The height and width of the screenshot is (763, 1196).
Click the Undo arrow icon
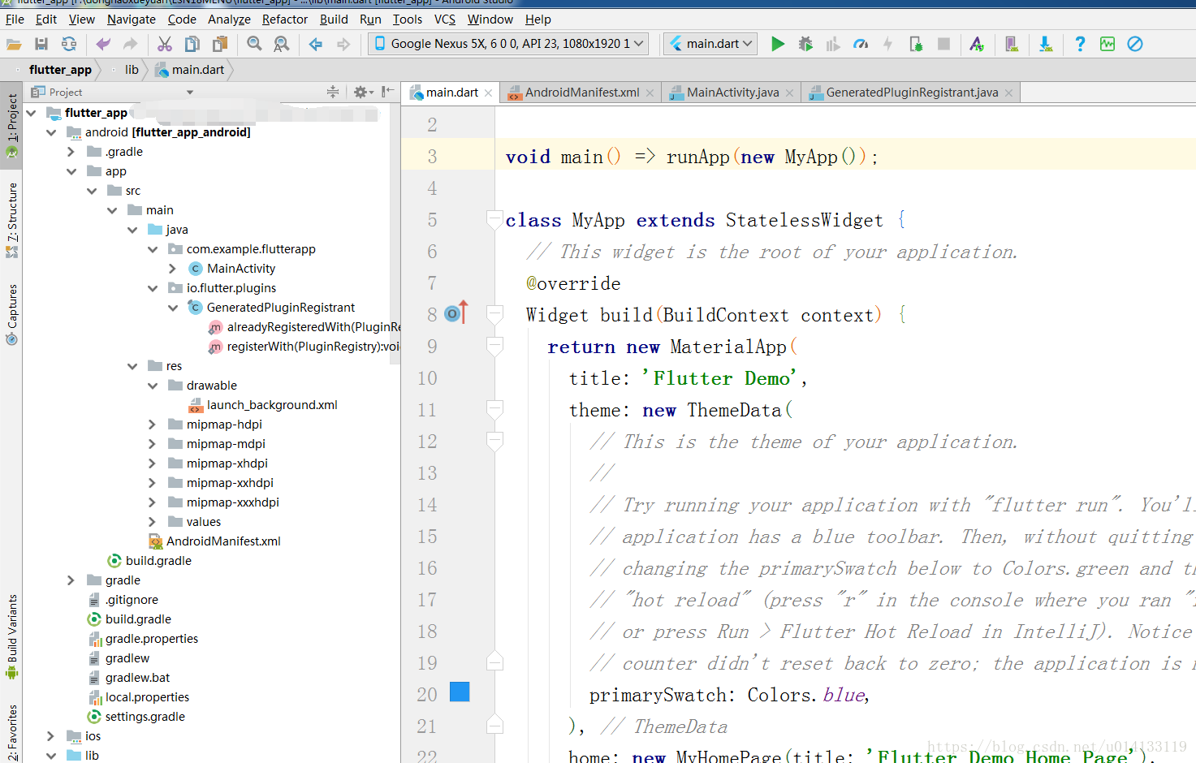click(103, 44)
